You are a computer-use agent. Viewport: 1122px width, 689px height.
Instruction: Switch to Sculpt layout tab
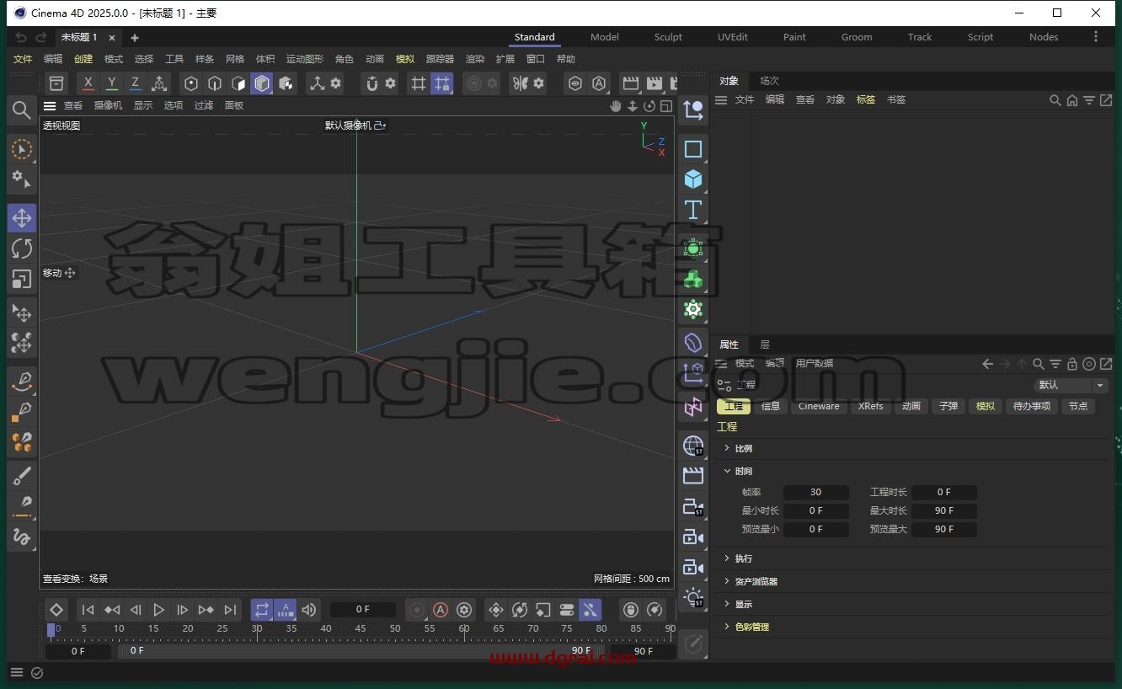[668, 37]
